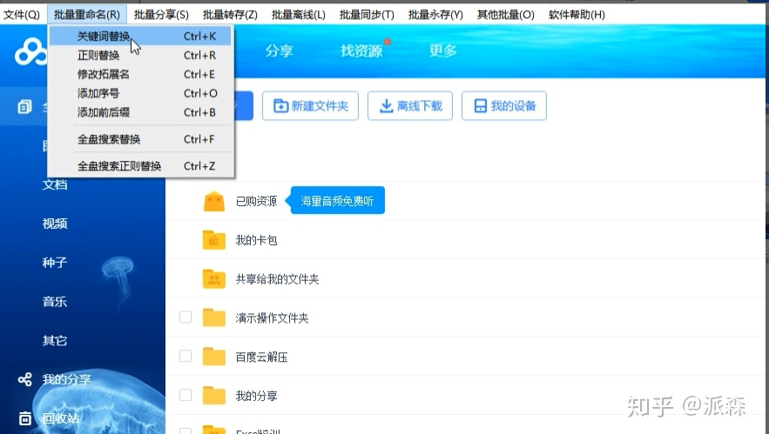Click the My Share icon in sidebar
This screenshot has width=769, height=434.
click(x=24, y=379)
